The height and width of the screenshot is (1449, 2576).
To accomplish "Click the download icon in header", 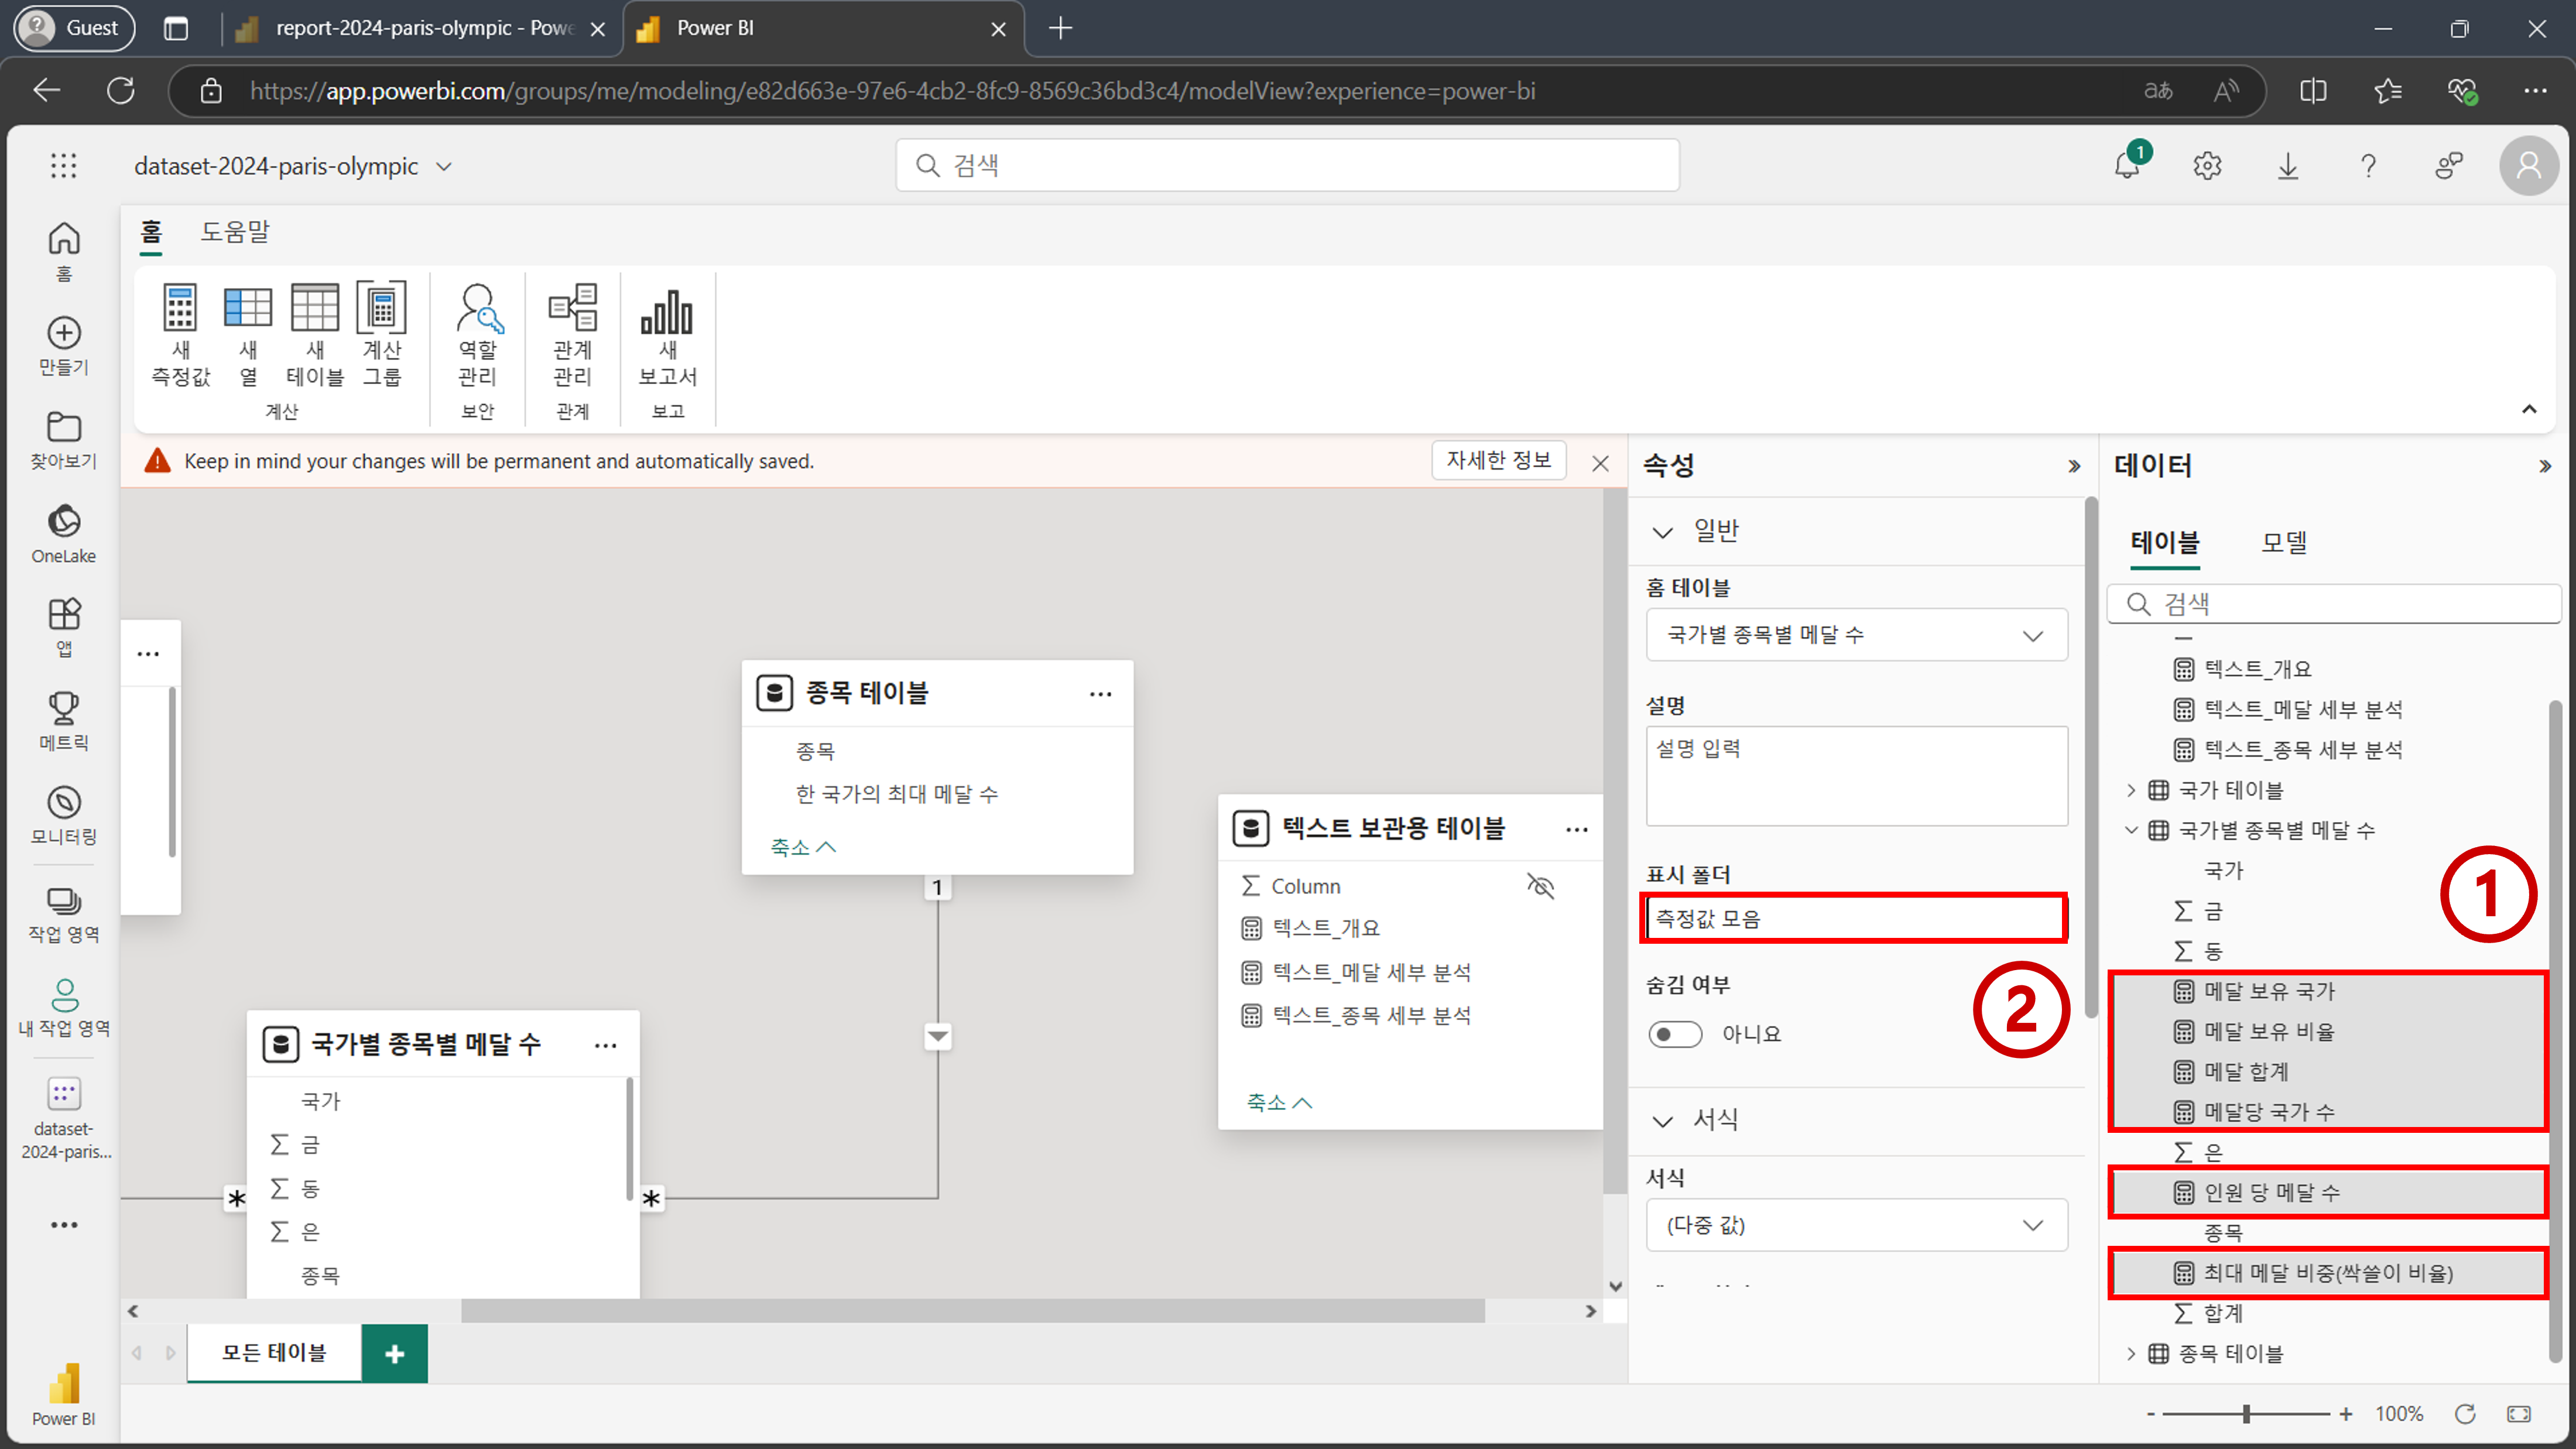I will 2288,166.
